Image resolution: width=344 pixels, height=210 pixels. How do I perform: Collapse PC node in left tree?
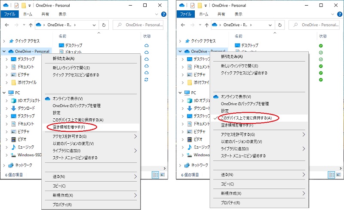pyautogui.click(x=4, y=93)
